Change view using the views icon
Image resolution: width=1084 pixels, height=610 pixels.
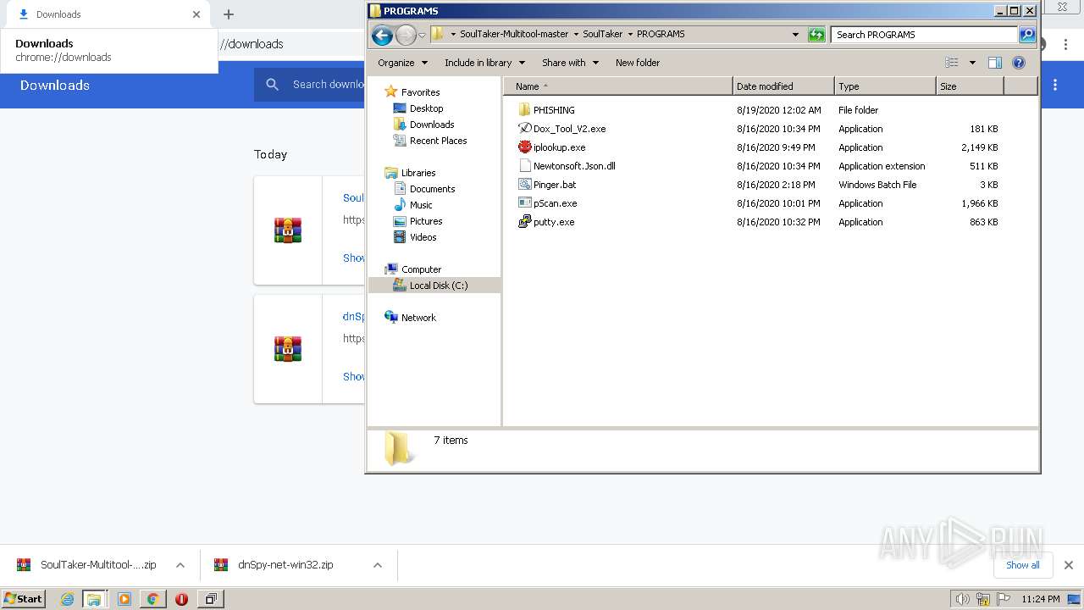(952, 63)
